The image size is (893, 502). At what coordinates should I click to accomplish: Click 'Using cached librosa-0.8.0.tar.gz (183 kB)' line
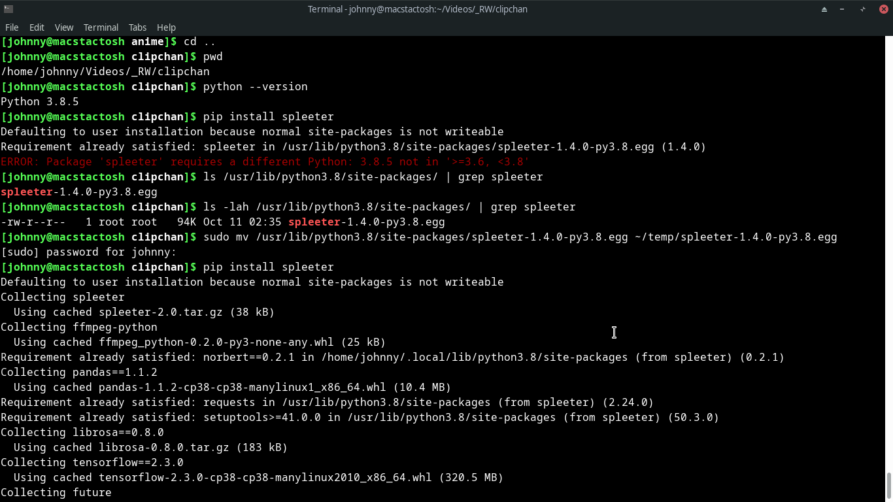coord(151,447)
